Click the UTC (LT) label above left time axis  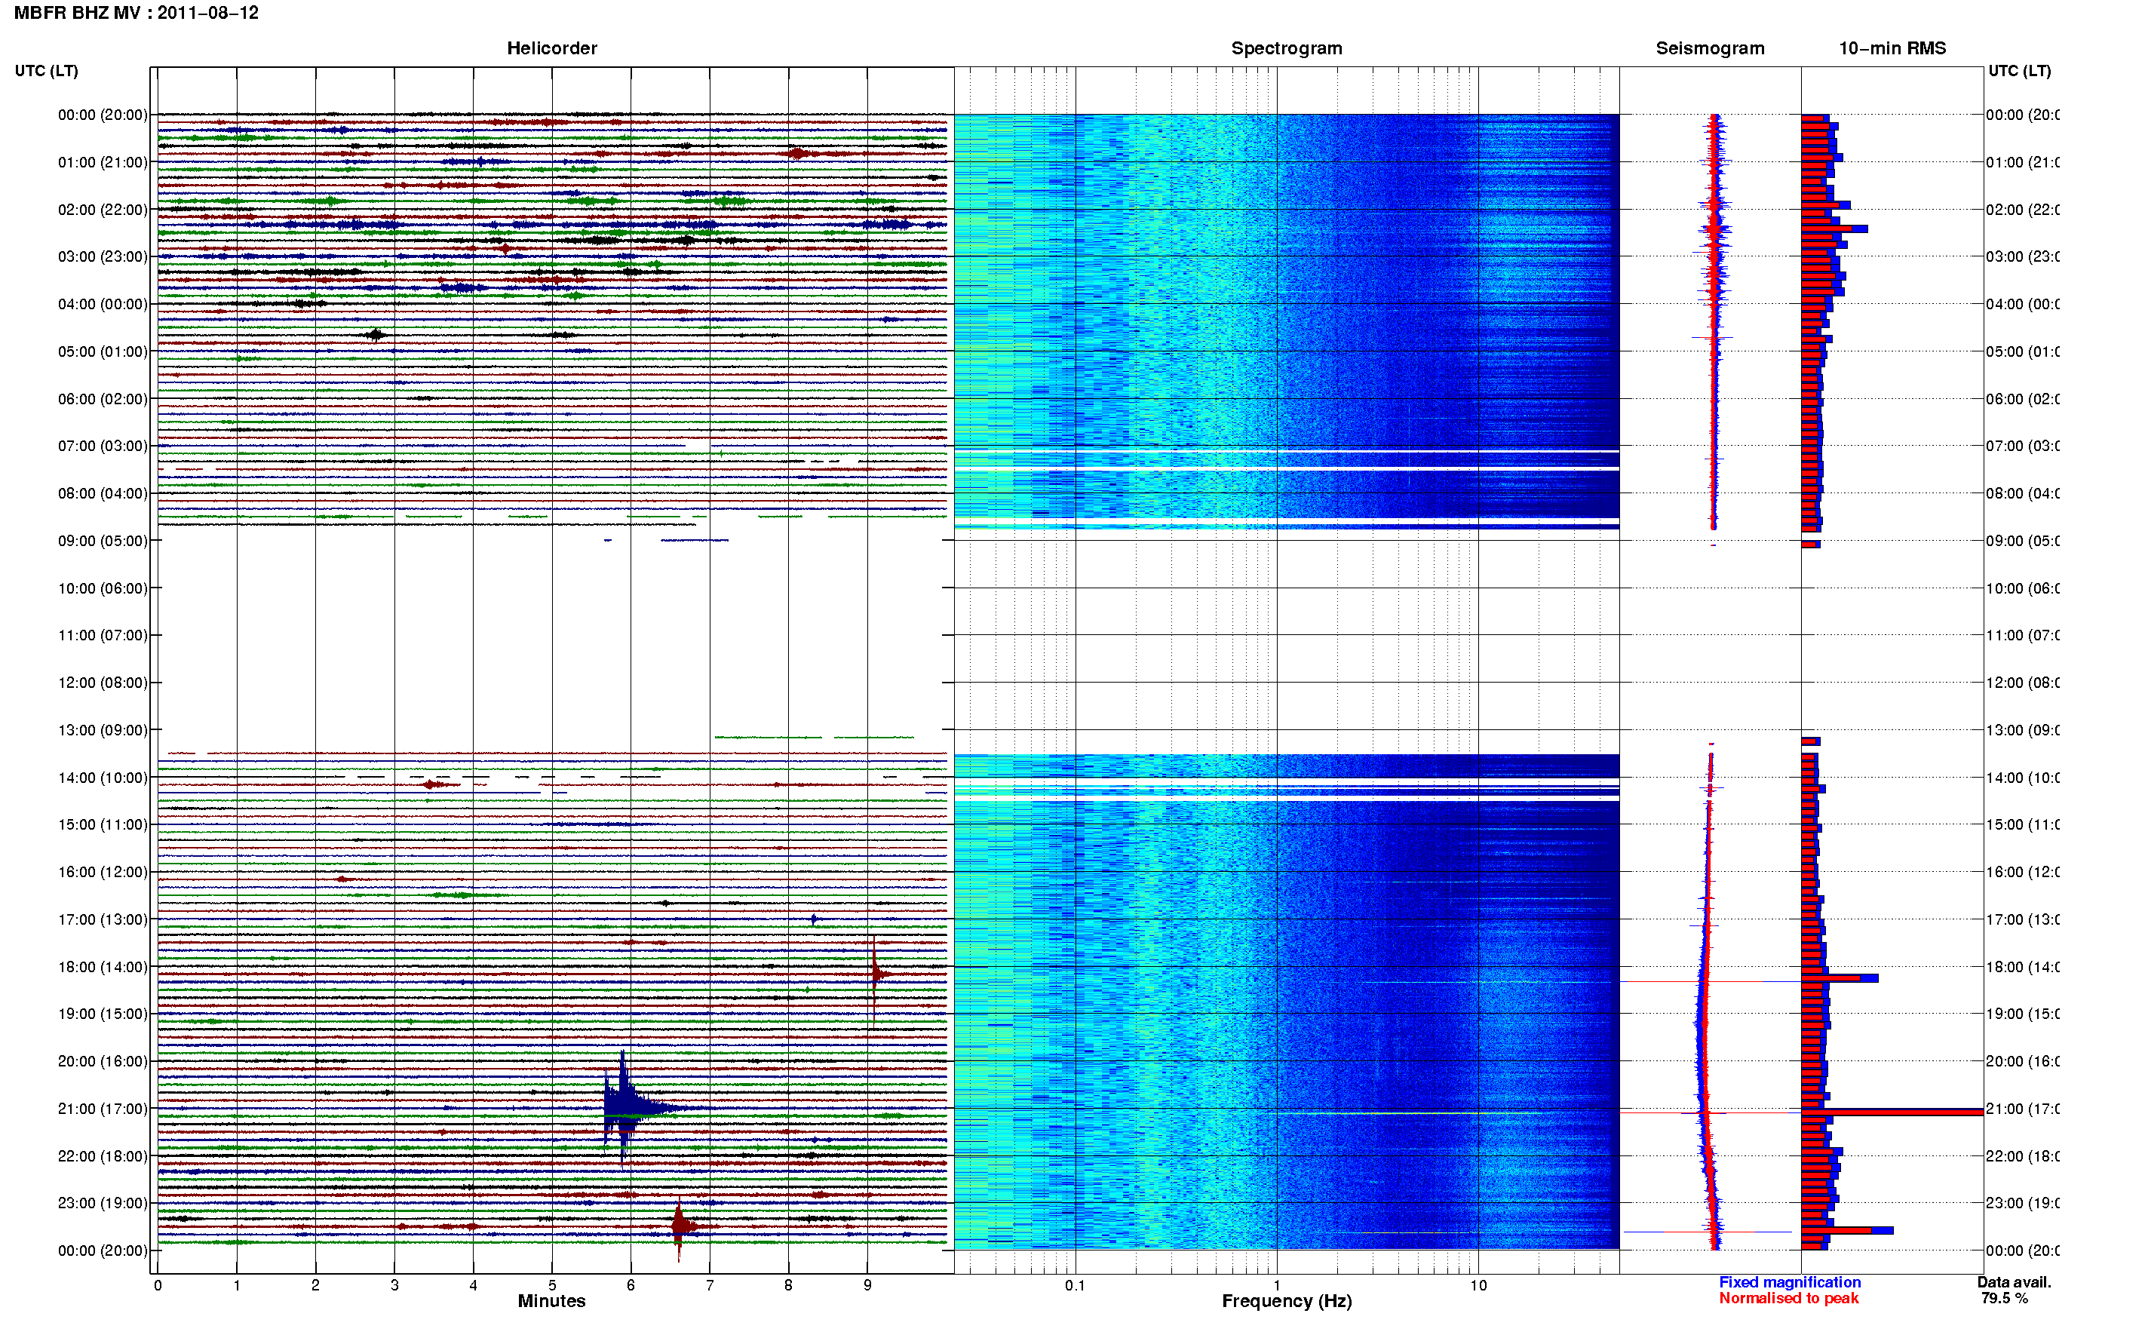(46, 71)
